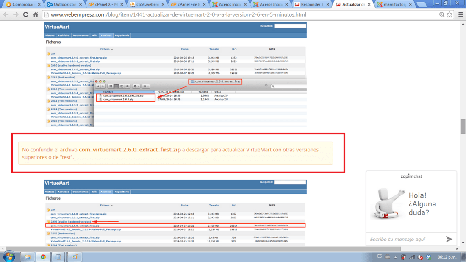Click the zoom magnifier icon in address bar
This screenshot has width=466, height=262.
[x=442, y=14]
